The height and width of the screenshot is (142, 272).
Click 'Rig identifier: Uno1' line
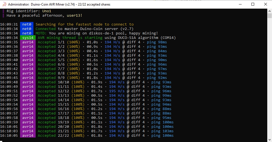29,11
